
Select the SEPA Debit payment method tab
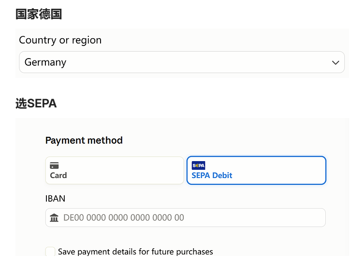point(256,170)
